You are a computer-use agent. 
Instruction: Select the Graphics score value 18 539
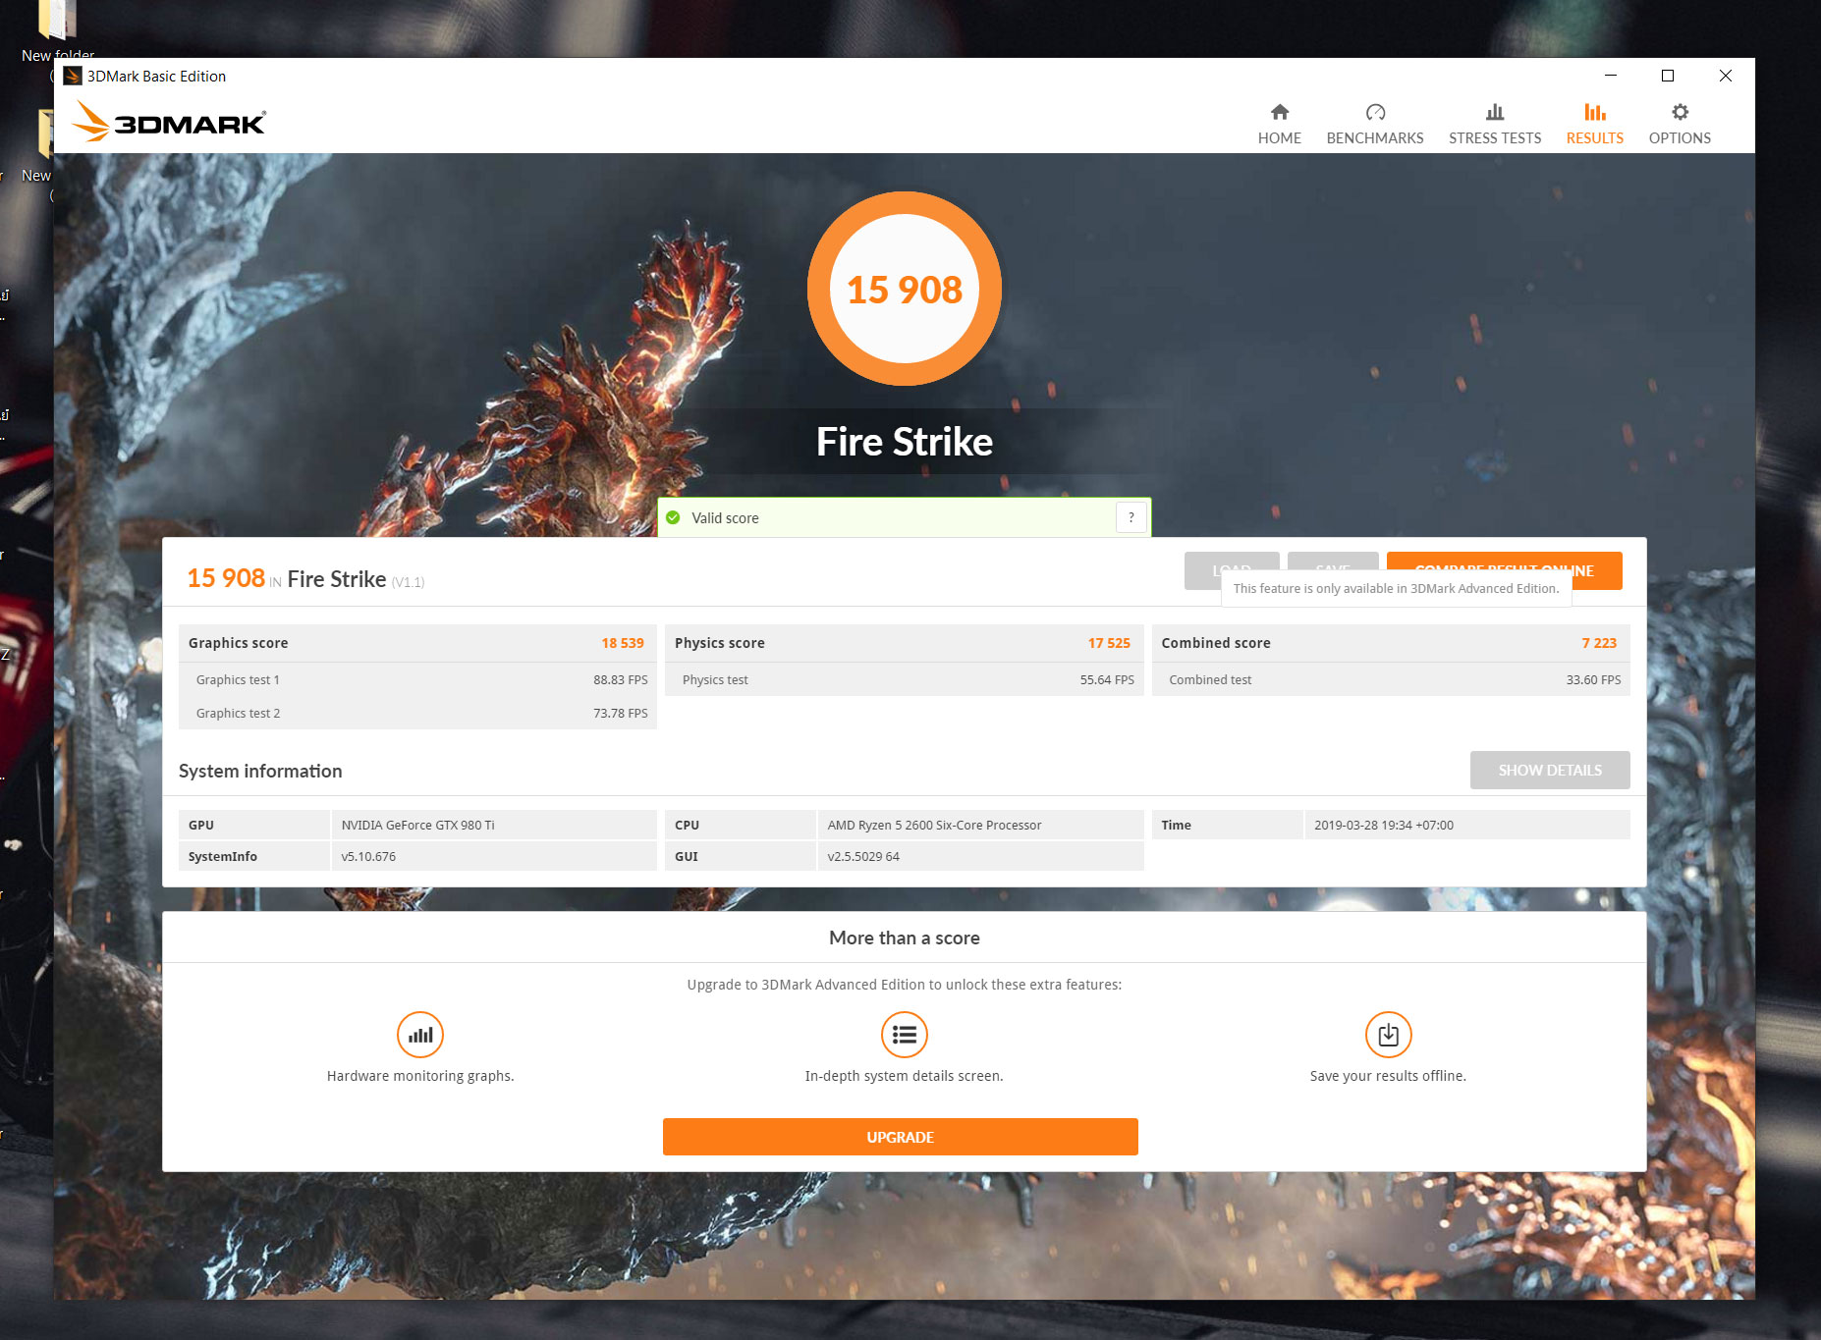tap(622, 643)
